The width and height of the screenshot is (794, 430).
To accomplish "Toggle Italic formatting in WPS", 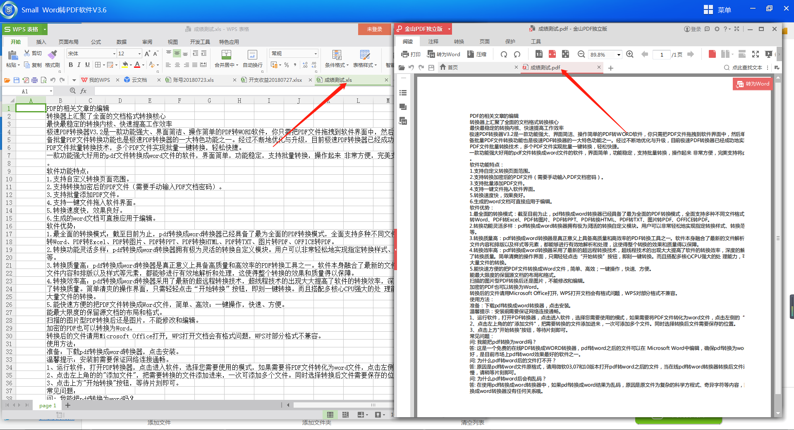I will 79,65.
